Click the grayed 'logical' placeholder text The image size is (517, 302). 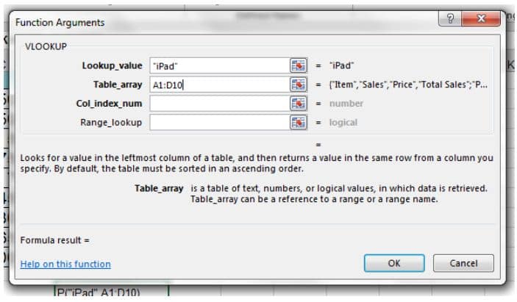coord(343,123)
